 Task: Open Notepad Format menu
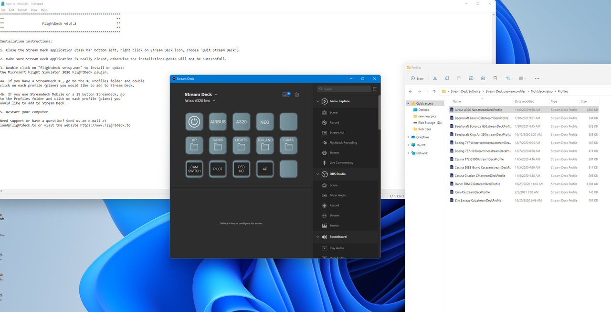point(22,10)
